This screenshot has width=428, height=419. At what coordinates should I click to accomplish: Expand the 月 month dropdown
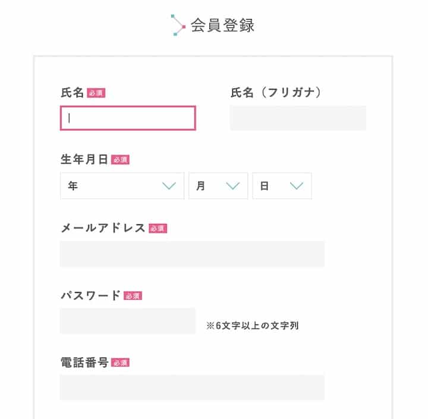pos(218,186)
